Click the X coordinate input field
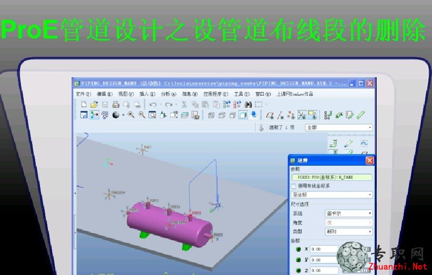432x275 pixels. tap(325, 249)
